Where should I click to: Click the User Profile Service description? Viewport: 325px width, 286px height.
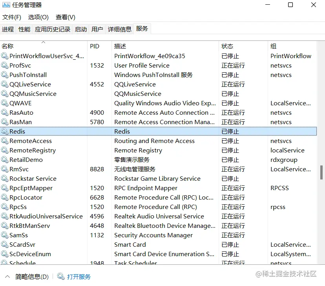tap(142, 65)
